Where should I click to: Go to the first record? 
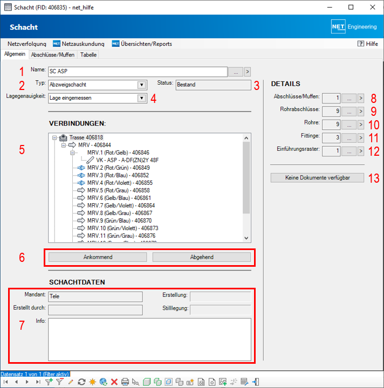pyautogui.click(x=6, y=382)
